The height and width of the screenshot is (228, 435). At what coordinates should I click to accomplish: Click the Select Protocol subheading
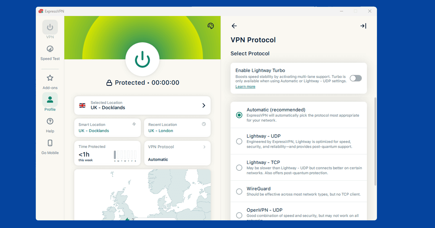click(x=250, y=54)
